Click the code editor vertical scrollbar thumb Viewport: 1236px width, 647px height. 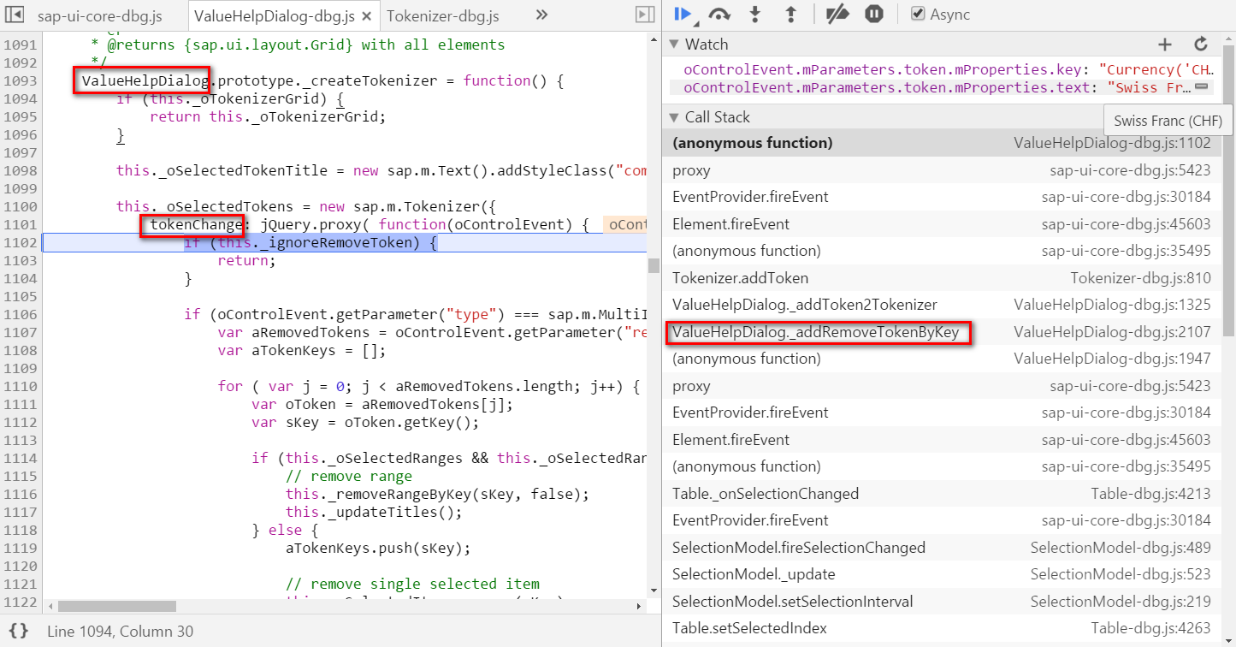[653, 265]
